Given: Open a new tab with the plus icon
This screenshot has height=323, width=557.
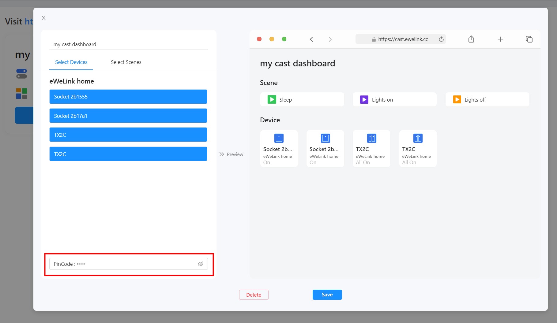Looking at the screenshot, I should (500, 39).
